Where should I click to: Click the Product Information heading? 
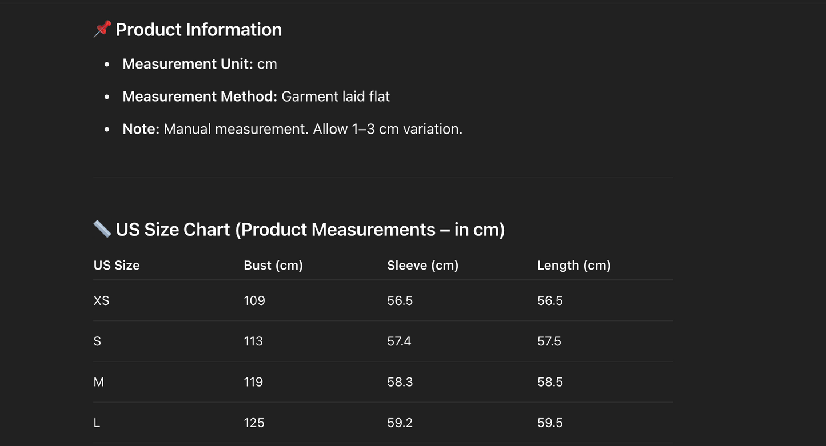pos(198,30)
